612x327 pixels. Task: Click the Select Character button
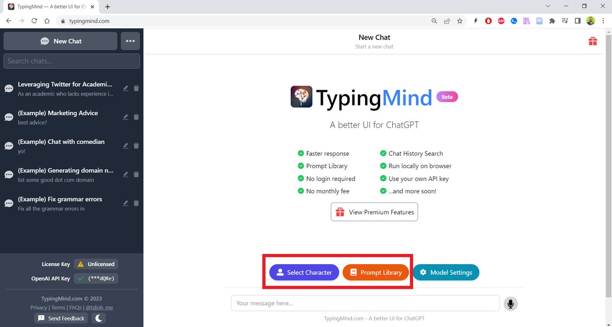303,272
